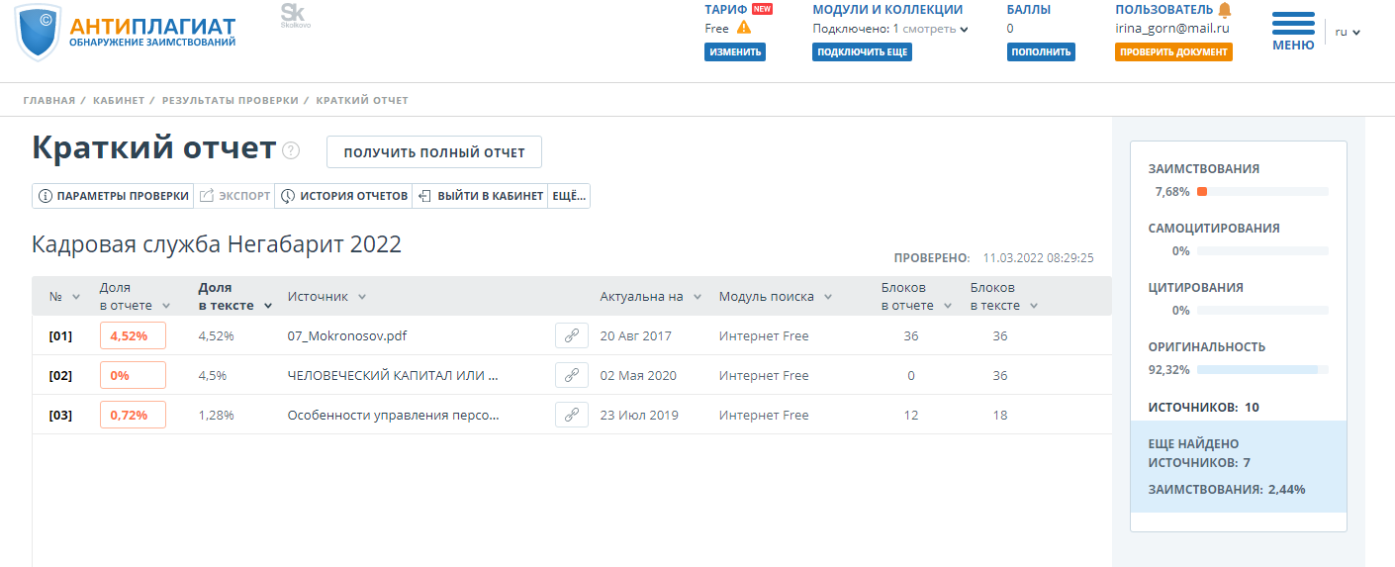Open link icon for 07_Mokronosov.pdf source
Image resolution: width=1395 pixels, height=567 pixels.
pos(571,336)
